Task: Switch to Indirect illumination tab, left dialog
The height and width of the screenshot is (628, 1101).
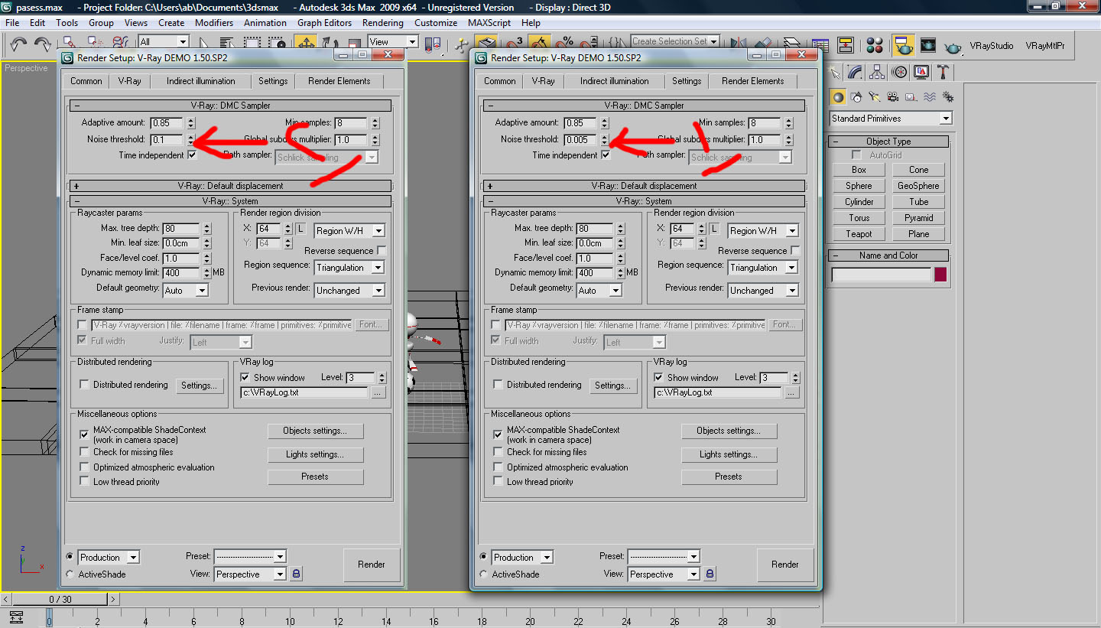Action: pyautogui.click(x=200, y=81)
